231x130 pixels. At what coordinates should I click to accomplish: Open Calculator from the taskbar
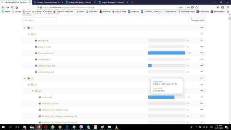pyautogui.click(x=95, y=127)
